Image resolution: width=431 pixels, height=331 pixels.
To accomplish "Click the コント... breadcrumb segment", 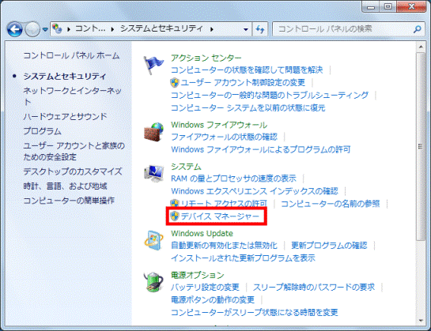I will 90,28.
